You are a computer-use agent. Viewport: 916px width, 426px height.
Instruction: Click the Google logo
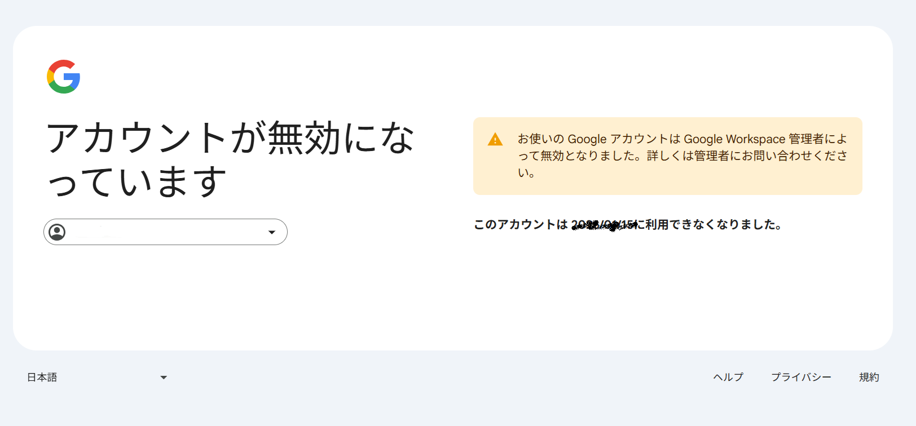click(x=63, y=77)
